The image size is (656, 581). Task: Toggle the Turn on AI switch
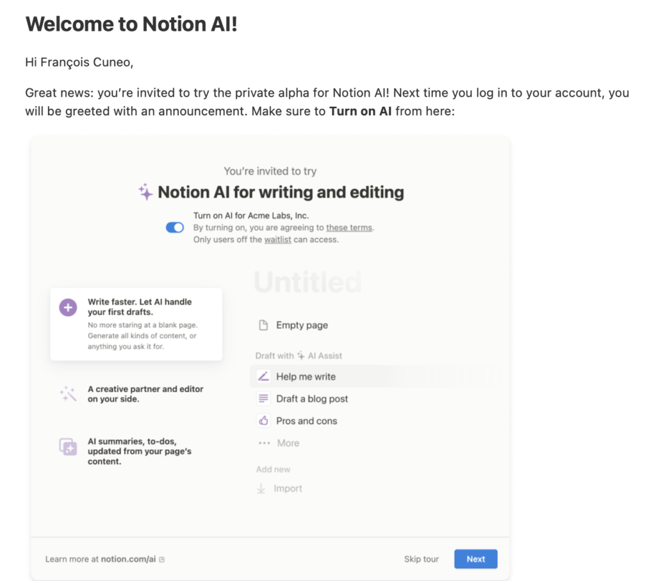tap(174, 228)
